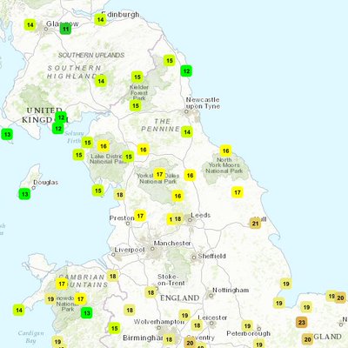Select the 13 marker near Douglas

click(x=24, y=194)
